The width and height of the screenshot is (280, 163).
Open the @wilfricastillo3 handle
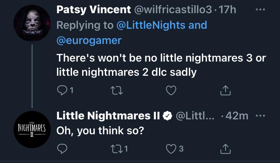(x=173, y=10)
